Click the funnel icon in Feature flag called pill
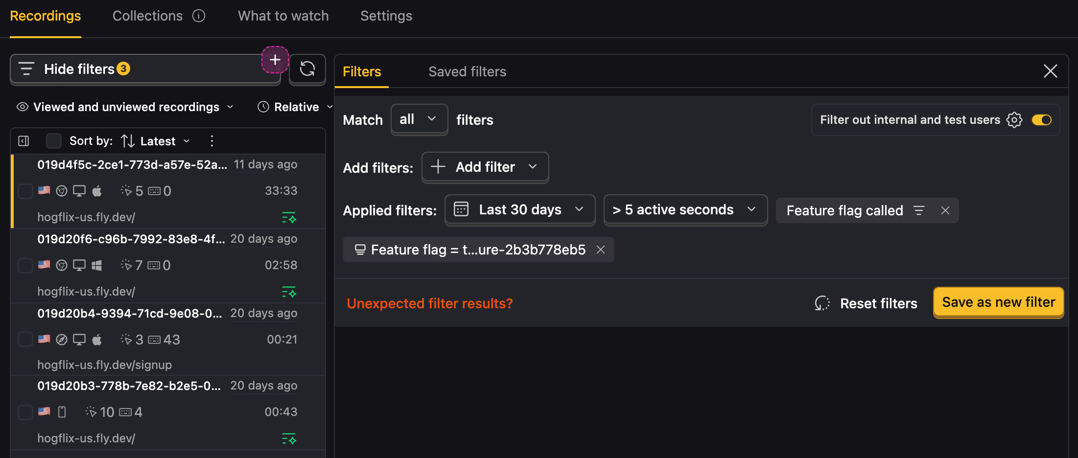 pos(919,210)
